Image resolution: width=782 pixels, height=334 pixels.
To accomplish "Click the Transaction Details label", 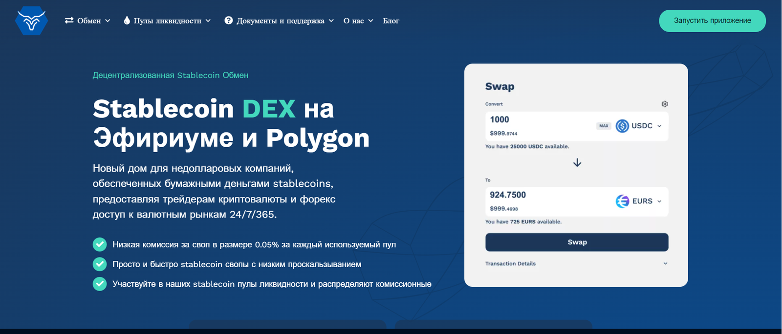I will point(510,264).
